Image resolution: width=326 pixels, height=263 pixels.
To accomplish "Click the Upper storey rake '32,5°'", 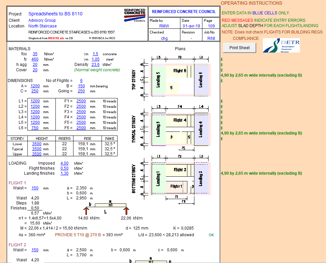I will (x=110, y=154).
